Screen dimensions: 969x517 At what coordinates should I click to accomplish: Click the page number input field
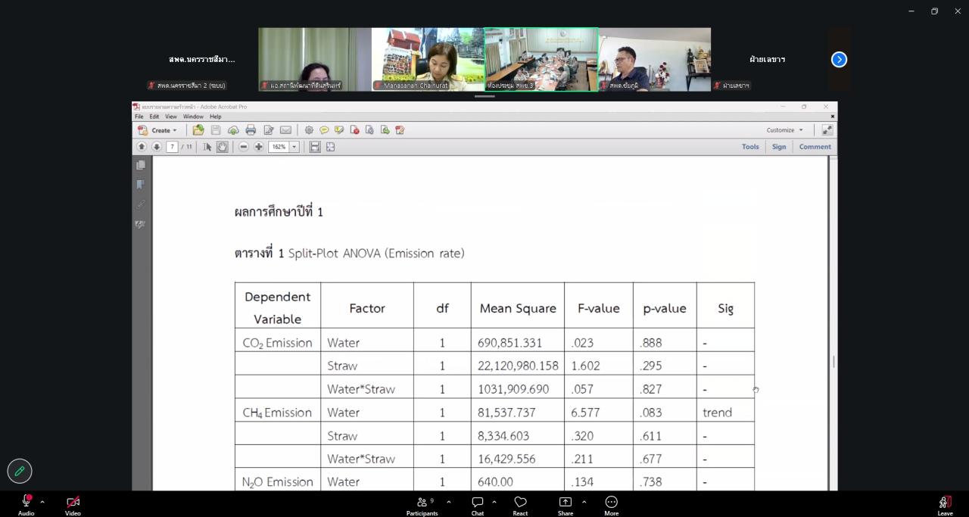tap(172, 147)
